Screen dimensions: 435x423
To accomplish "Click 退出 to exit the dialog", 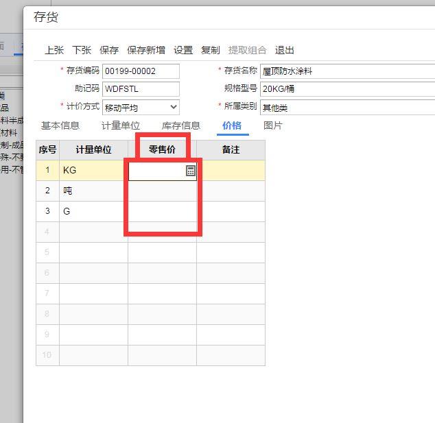I will pyautogui.click(x=284, y=50).
